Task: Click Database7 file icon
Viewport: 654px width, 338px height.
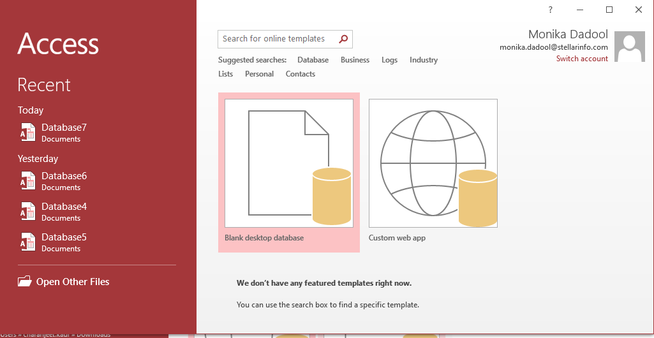Action: point(28,132)
